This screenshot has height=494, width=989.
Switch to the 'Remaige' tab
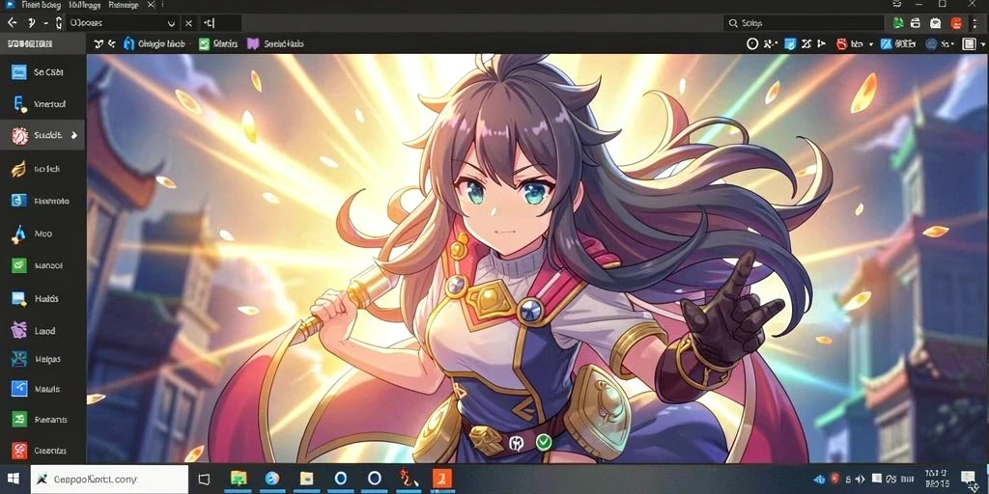(x=124, y=5)
